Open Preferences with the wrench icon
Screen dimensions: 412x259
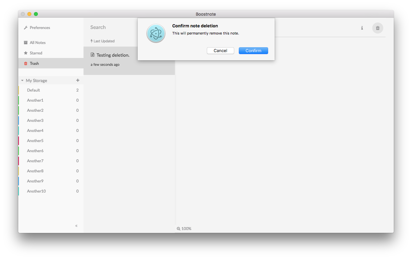pos(37,28)
